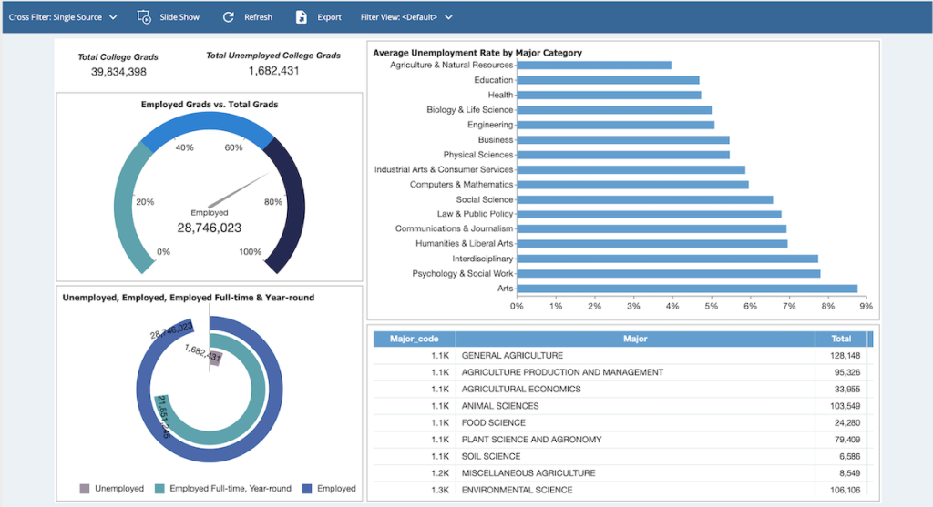Image resolution: width=933 pixels, height=507 pixels.
Task: Click the Export document icon
Action: pos(302,17)
